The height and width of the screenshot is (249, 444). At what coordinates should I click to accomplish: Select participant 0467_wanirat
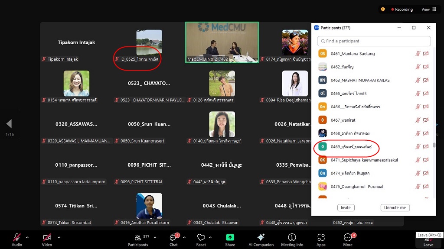point(373,120)
